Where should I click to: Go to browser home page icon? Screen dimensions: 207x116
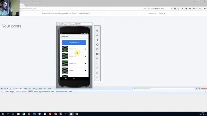[x=186, y=9]
